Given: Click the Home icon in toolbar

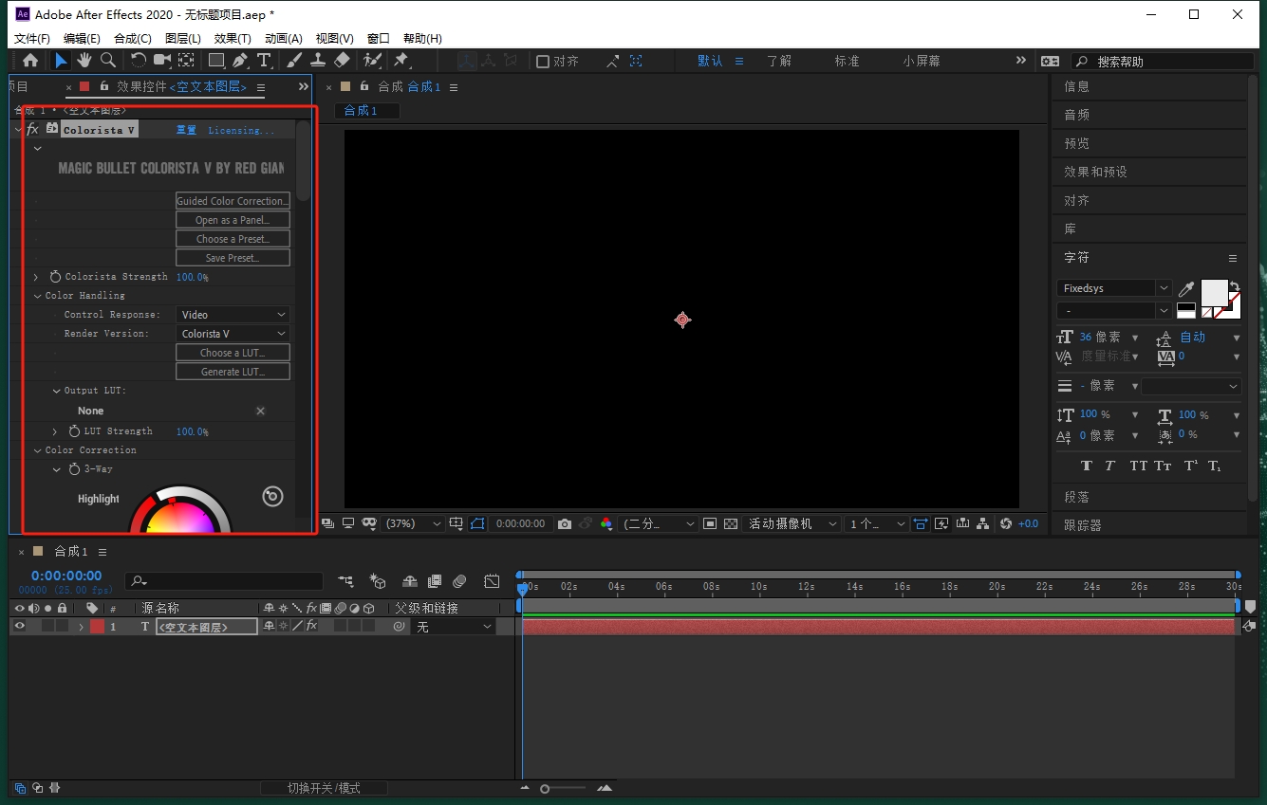Looking at the screenshot, I should [x=30, y=61].
